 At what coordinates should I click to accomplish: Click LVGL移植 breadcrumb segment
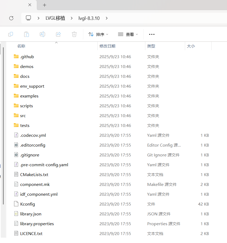pyautogui.click(x=55, y=18)
